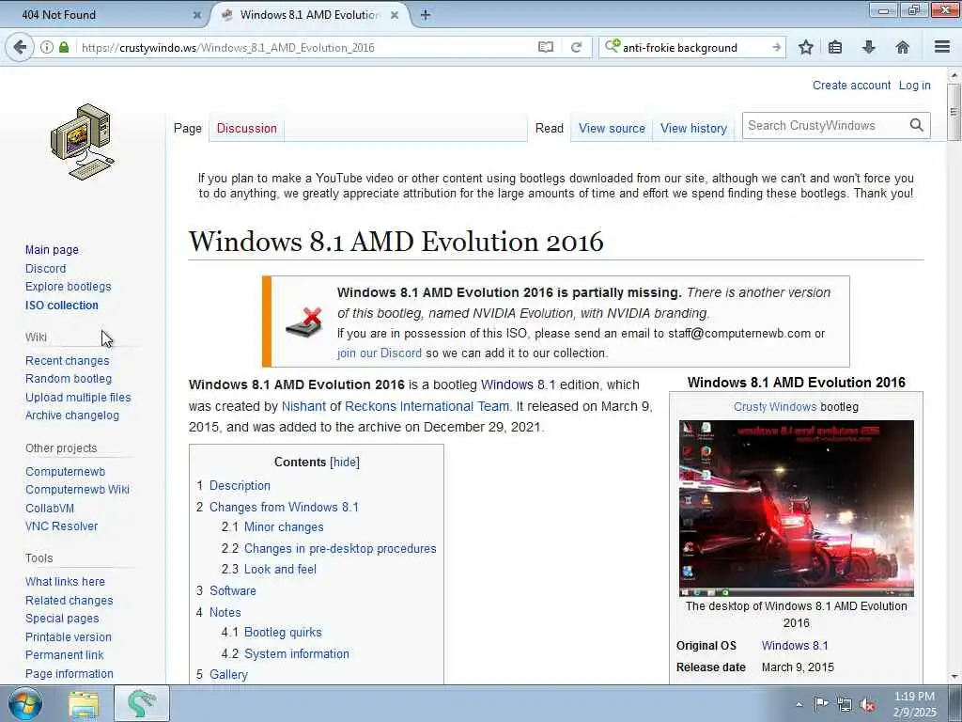Screen dimensions: 962x722
Task: Go back with the browser back arrow
Action: pos(20,47)
